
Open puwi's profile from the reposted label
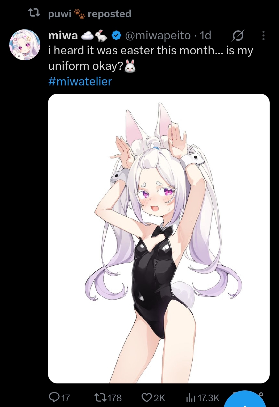(x=60, y=14)
